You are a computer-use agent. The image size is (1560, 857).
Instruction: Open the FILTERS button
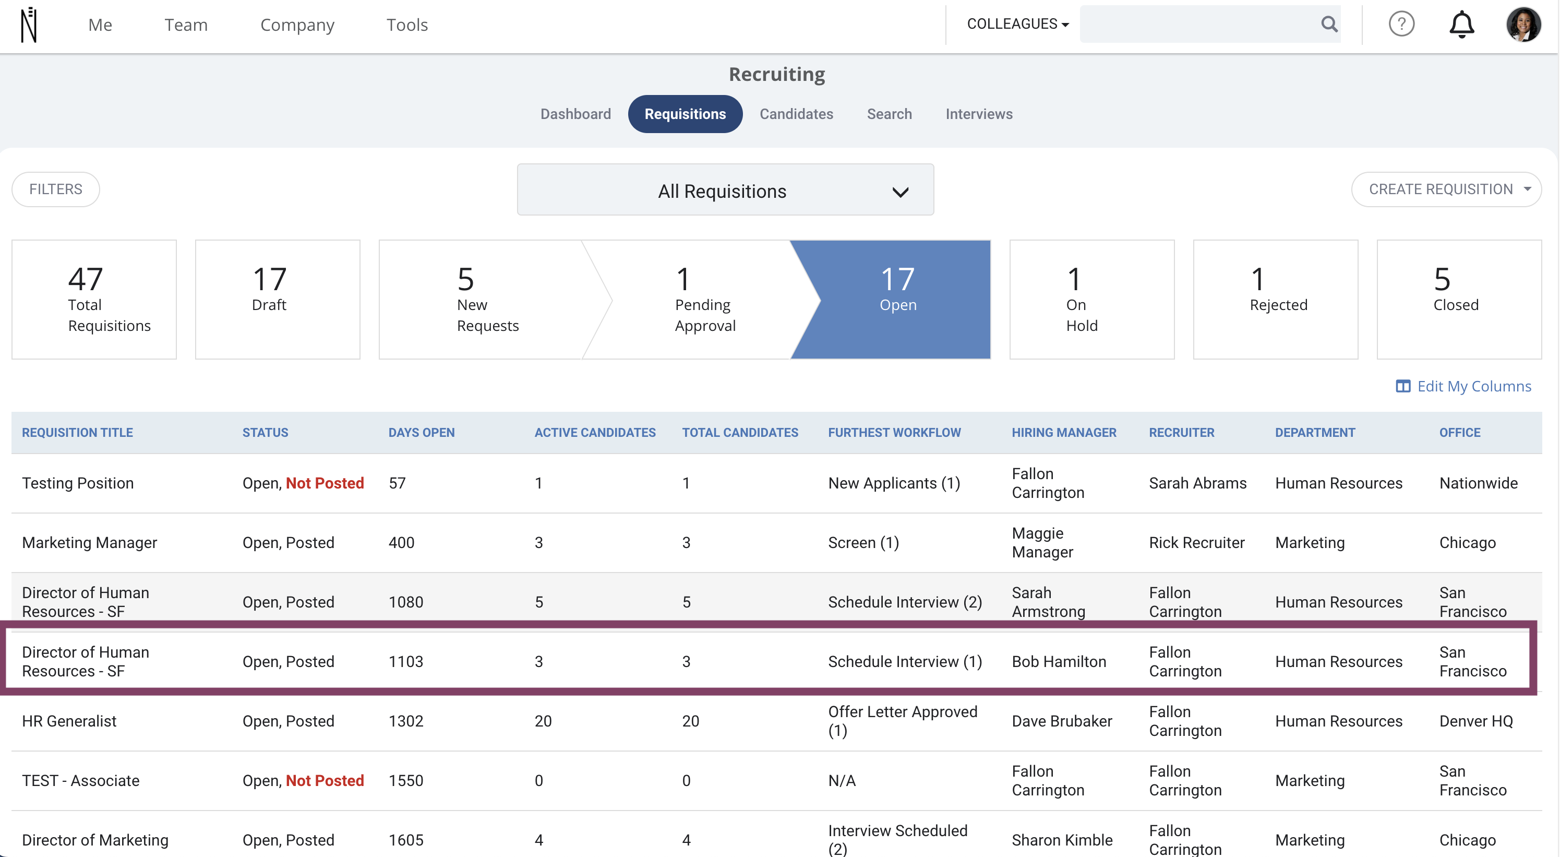click(x=56, y=189)
